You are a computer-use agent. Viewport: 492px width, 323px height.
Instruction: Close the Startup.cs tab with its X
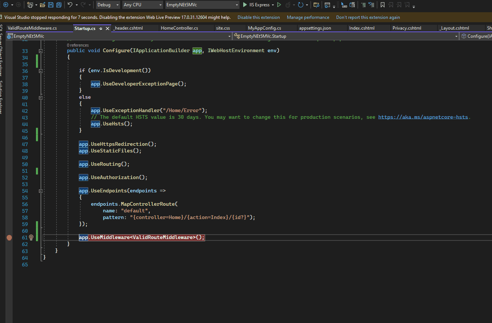(108, 28)
